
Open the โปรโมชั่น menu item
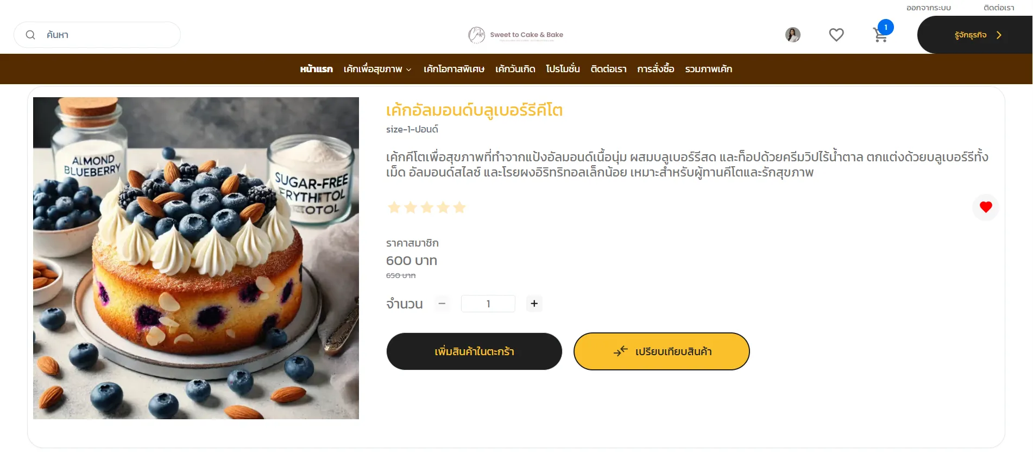coord(563,69)
